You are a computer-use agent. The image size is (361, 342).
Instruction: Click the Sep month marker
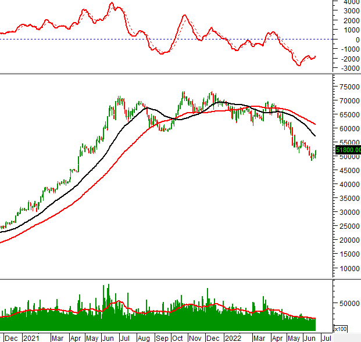pyautogui.click(x=162, y=337)
